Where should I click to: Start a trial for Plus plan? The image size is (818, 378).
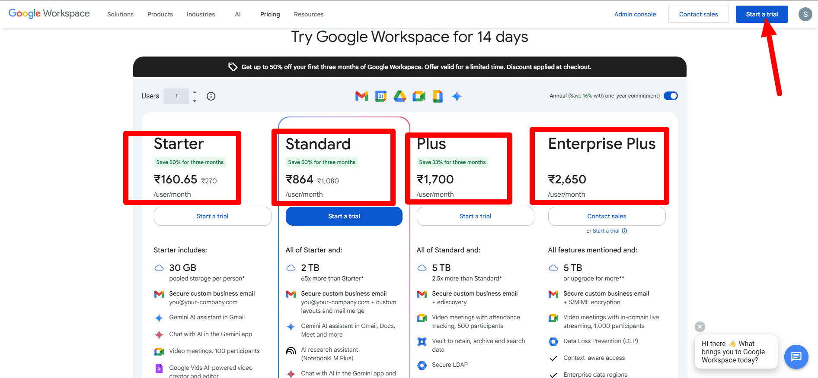coord(475,216)
